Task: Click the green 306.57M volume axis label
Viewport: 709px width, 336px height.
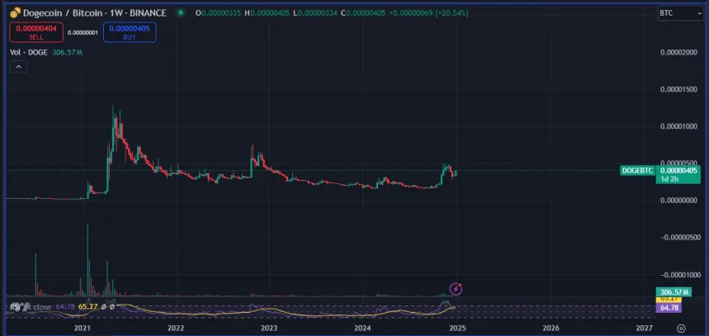Action: [x=673, y=292]
